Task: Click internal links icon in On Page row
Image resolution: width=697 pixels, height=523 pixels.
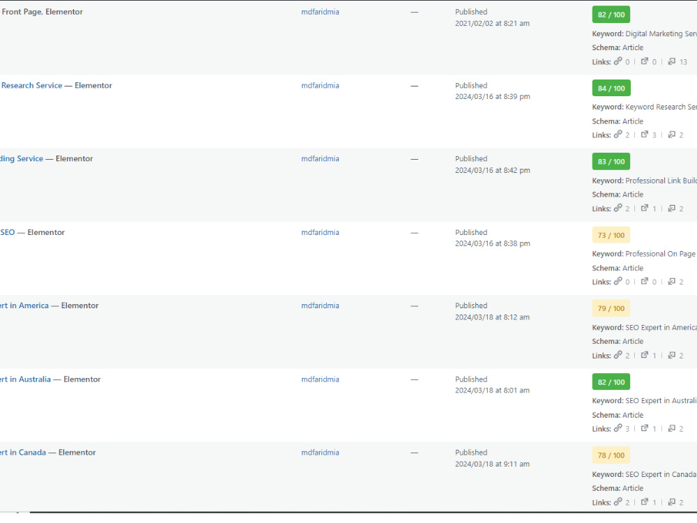Action: pyautogui.click(x=618, y=281)
